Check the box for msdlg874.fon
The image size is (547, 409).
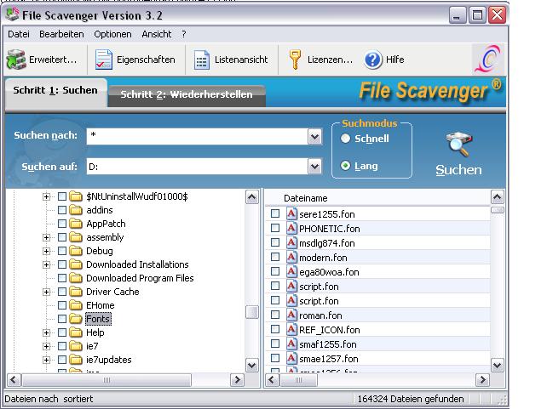pyautogui.click(x=275, y=242)
